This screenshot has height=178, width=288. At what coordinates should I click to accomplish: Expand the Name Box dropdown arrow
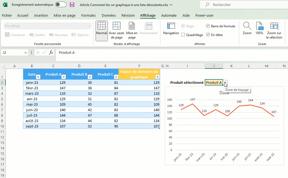[26, 52]
